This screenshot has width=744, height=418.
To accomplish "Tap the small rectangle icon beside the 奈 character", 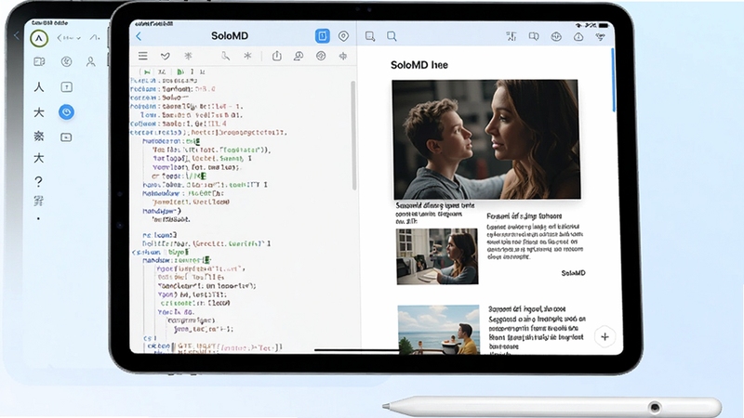I will point(66,137).
